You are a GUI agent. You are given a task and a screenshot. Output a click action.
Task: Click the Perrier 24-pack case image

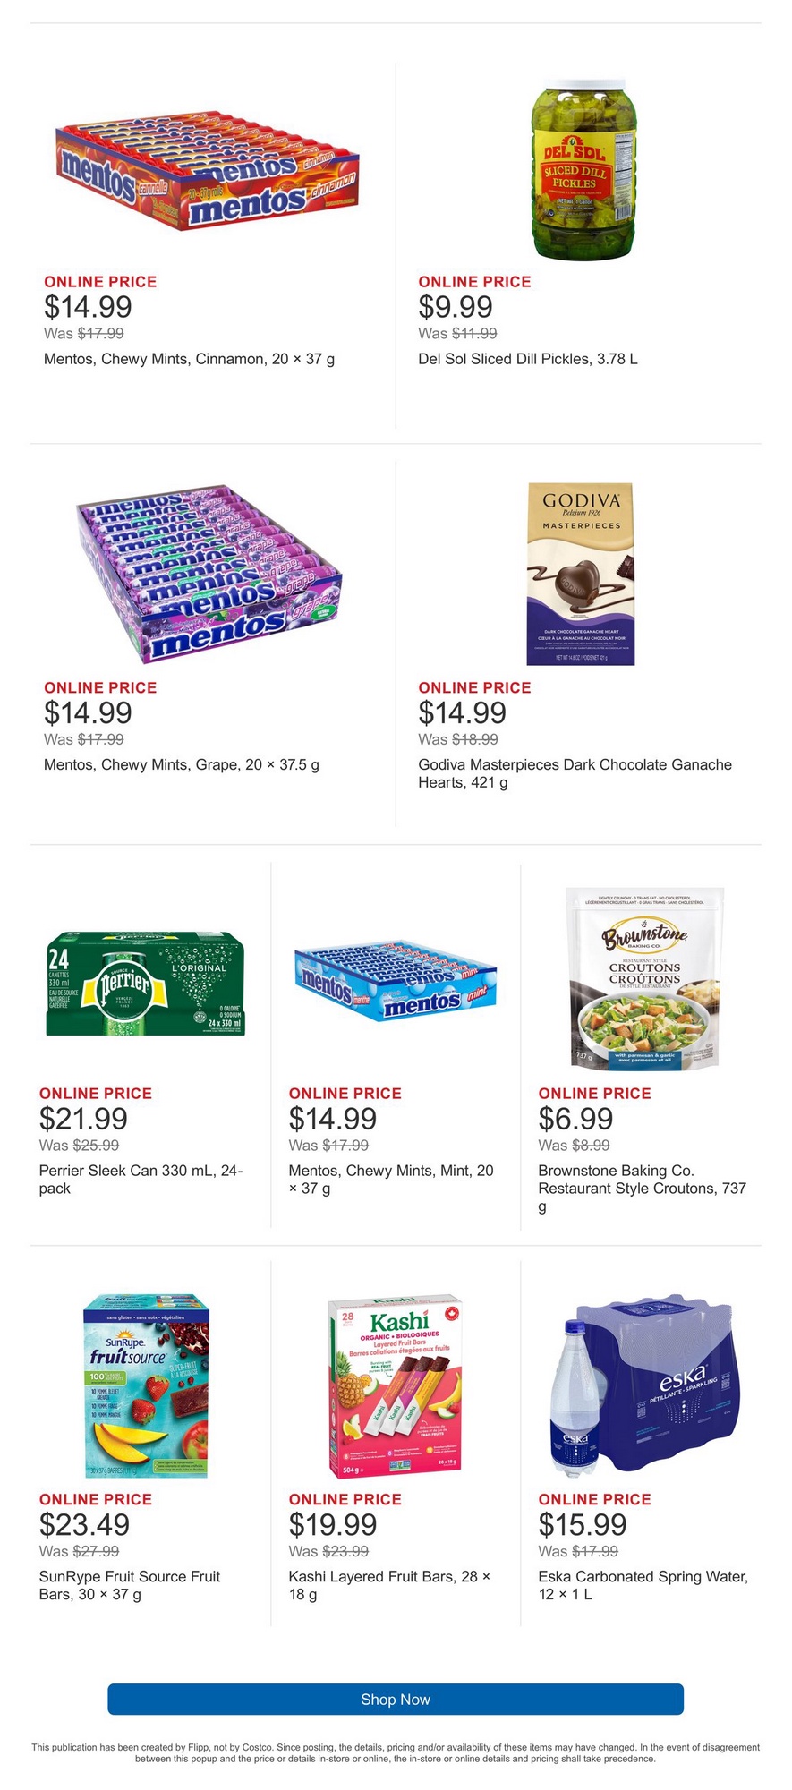tap(145, 984)
